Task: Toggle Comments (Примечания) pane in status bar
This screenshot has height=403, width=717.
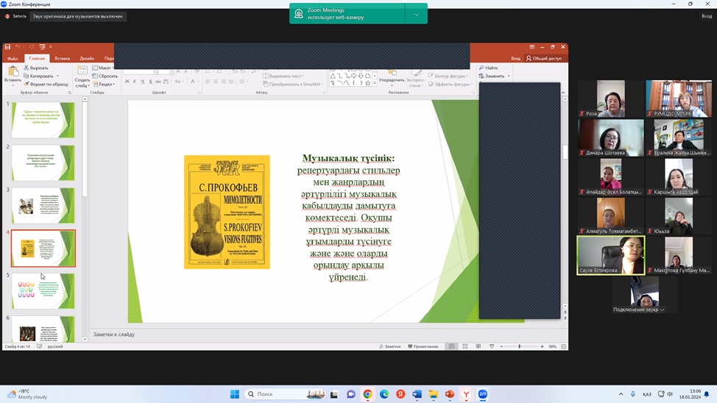Action: [423, 346]
